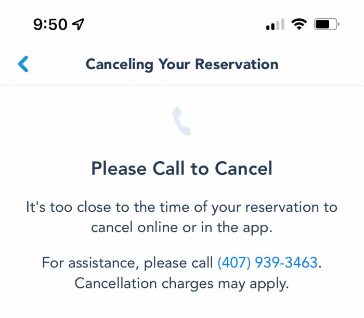This screenshot has height=318, width=364.
Task: Tap the Canceling Your Reservation title
Action: (182, 65)
